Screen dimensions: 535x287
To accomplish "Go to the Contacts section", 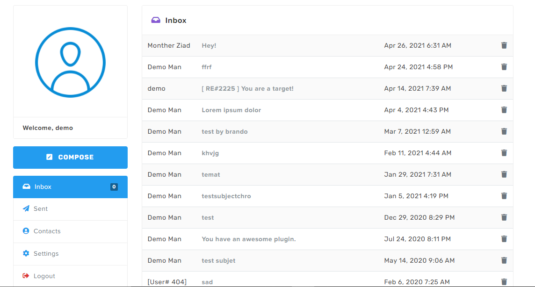I will pyautogui.click(x=47, y=231).
